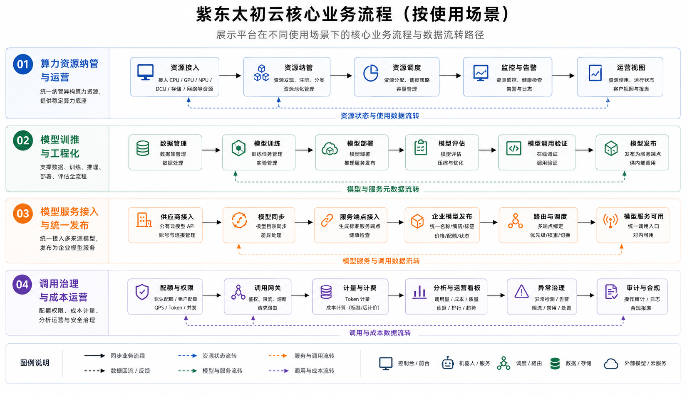Screen dimensions: 687x396
Task: Click the 调用与成本流转 legend entry
Action: (301, 371)
